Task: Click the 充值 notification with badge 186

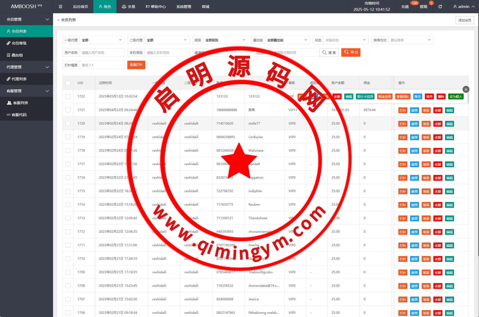Action: [x=405, y=7]
